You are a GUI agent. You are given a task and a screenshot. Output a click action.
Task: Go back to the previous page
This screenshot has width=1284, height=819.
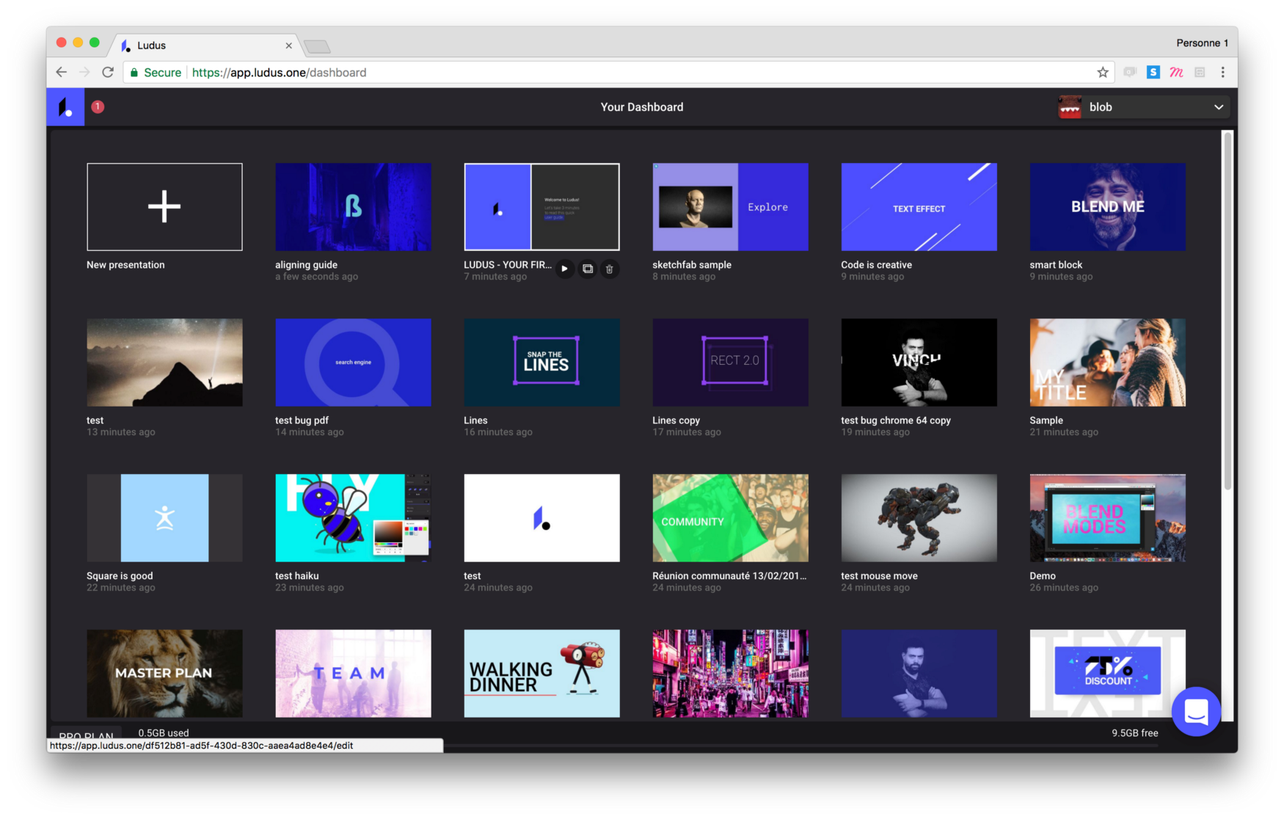point(62,72)
